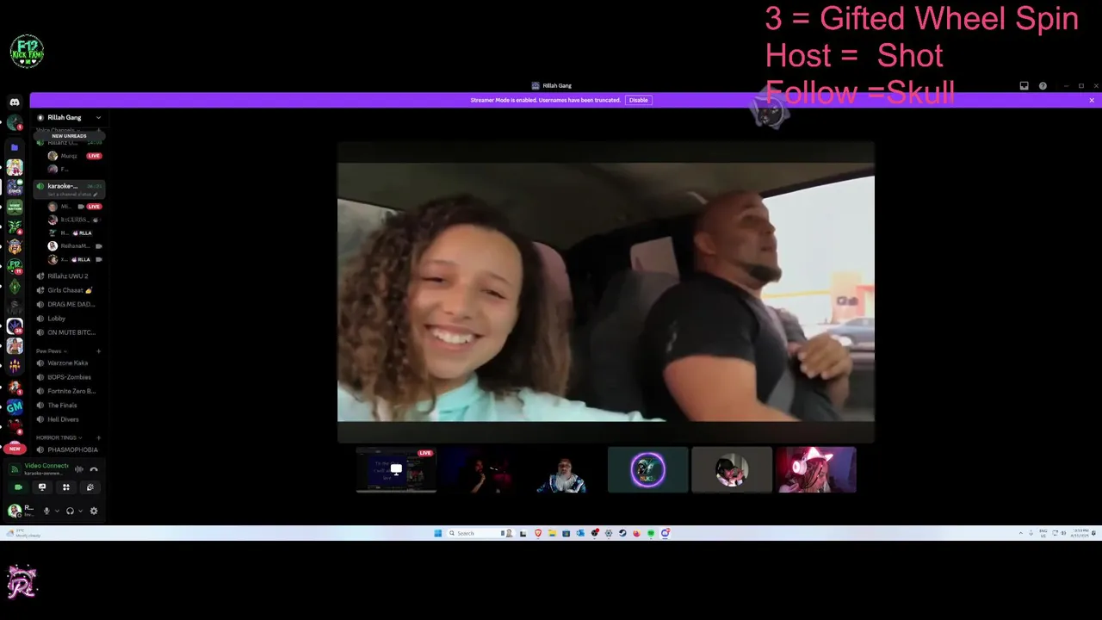The image size is (1102, 620).
Task: Toggle noise suppression waveform icon
Action: tap(79, 469)
